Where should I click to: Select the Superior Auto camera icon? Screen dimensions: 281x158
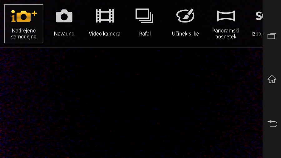[24, 16]
